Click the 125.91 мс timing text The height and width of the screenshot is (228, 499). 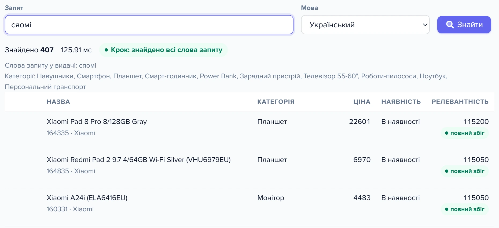click(76, 50)
